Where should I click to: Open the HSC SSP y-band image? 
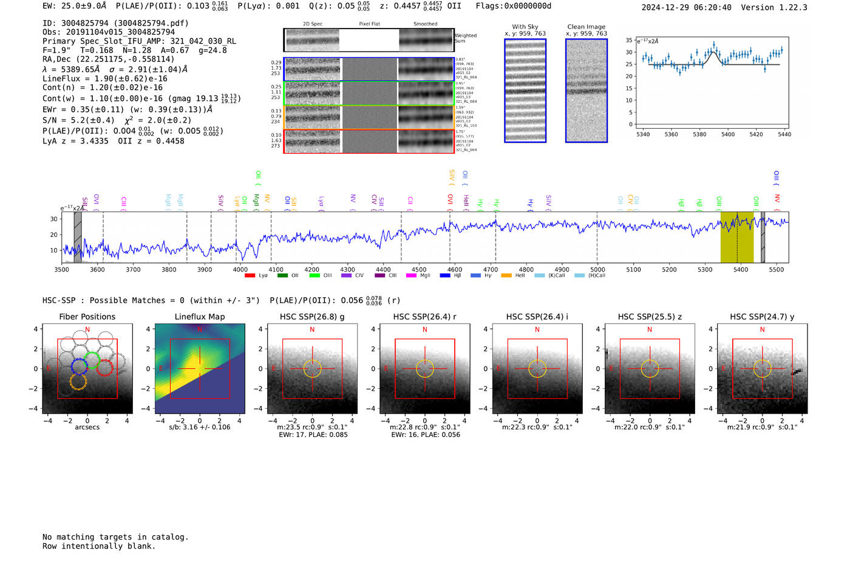coord(762,369)
